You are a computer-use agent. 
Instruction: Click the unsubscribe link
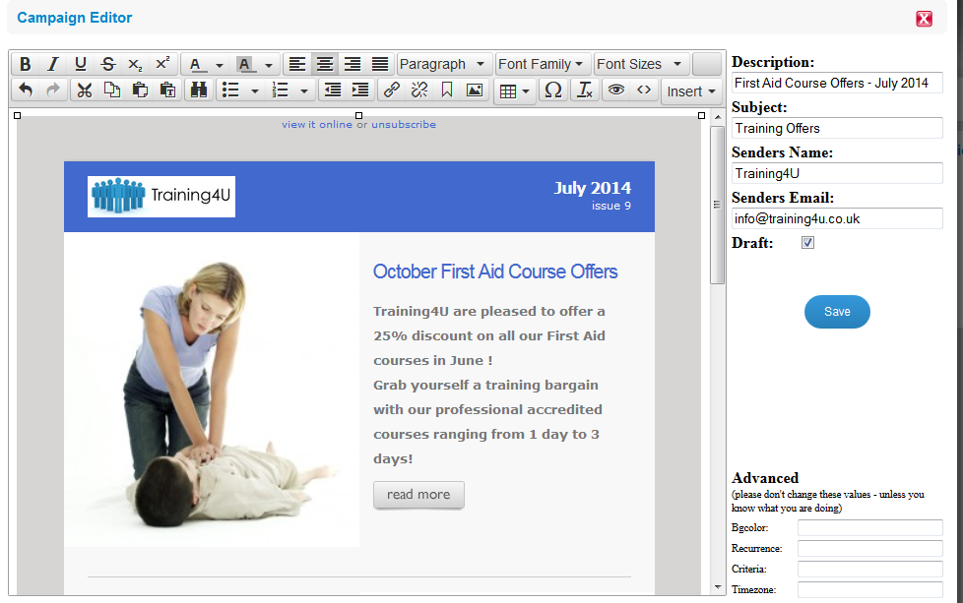pyautogui.click(x=404, y=125)
